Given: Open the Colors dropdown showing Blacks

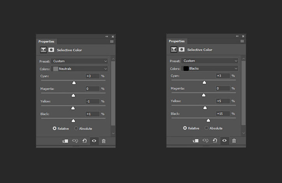Looking at the screenshot, I should pos(210,68).
